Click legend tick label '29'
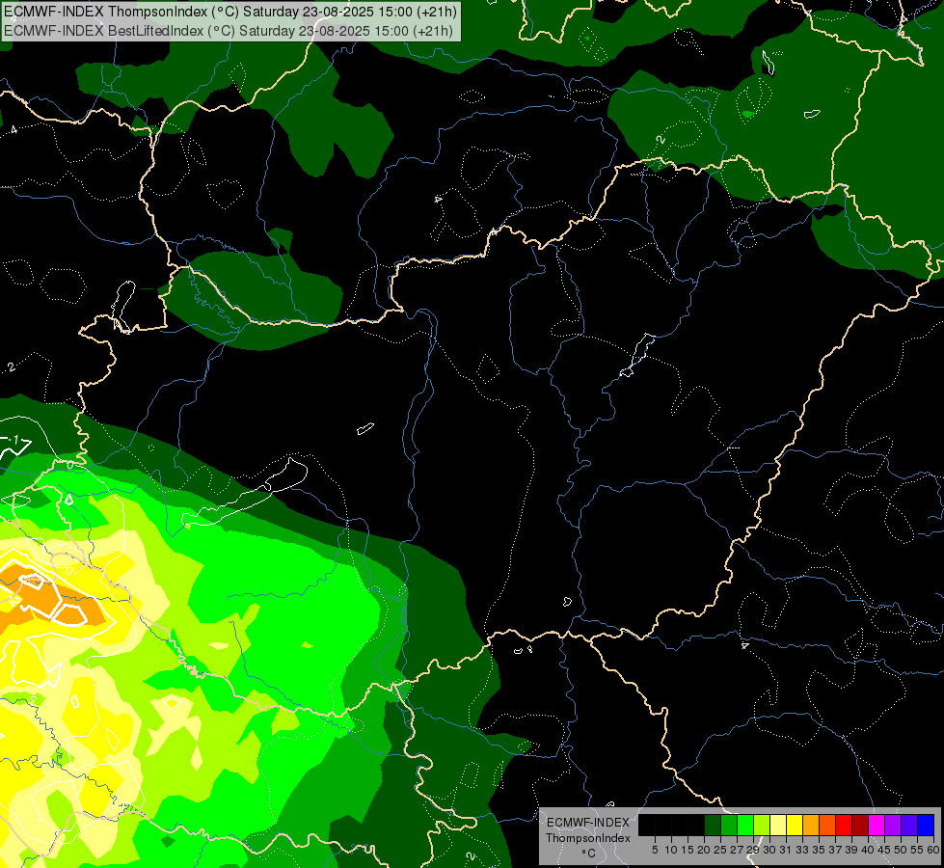Image resolution: width=944 pixels, height=868 pixels. pyautogui.click(x=754, y=850)
